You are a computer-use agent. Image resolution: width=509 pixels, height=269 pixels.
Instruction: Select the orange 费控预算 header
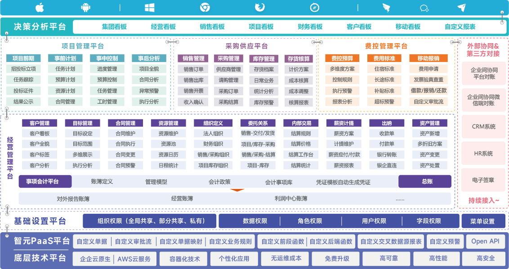click(342, 58)
